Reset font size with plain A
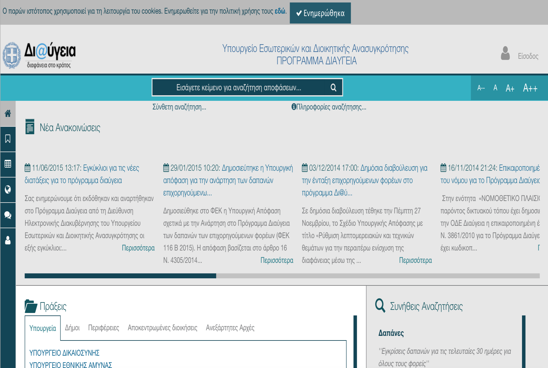Image resolution: width=548 pixels, height=368 pixels. [x=495, y=88]
